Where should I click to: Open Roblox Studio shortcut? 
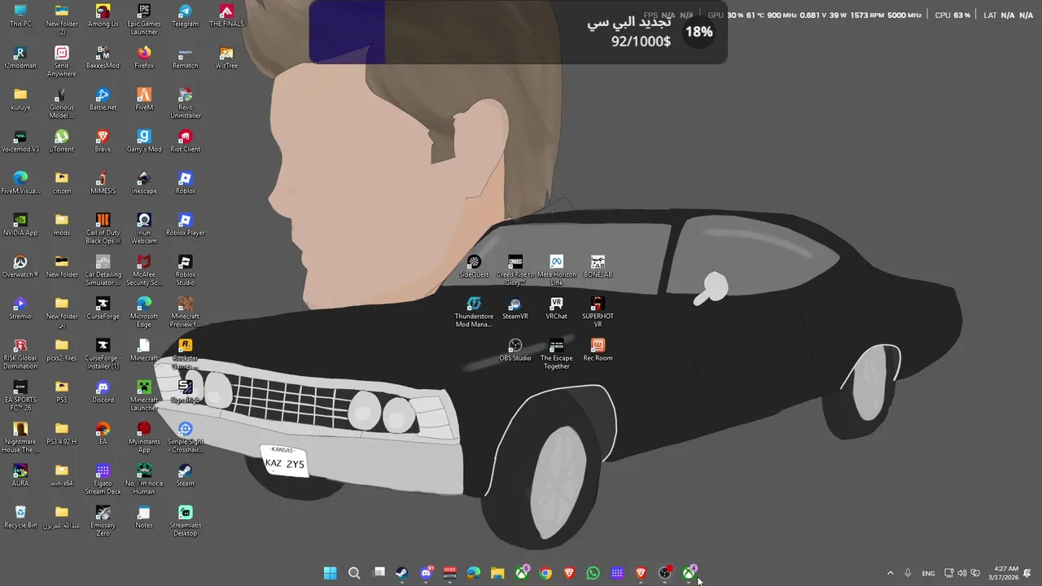click(186, 269)
